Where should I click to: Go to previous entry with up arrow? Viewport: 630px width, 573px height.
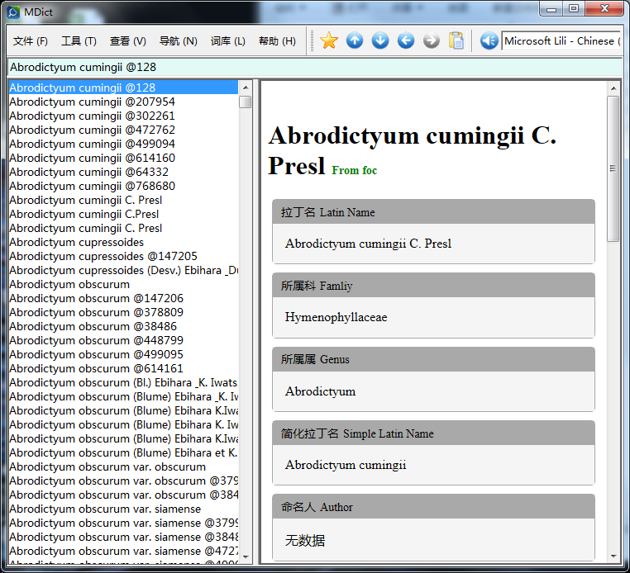tap(355, 40)
